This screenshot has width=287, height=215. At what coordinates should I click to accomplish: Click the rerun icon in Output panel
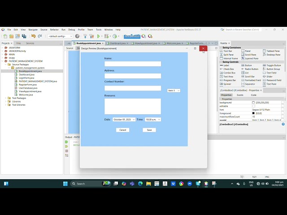67,142
